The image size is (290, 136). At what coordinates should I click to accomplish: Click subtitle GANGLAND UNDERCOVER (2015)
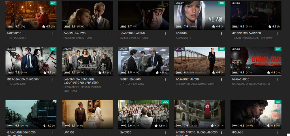[x=251, y=84]
